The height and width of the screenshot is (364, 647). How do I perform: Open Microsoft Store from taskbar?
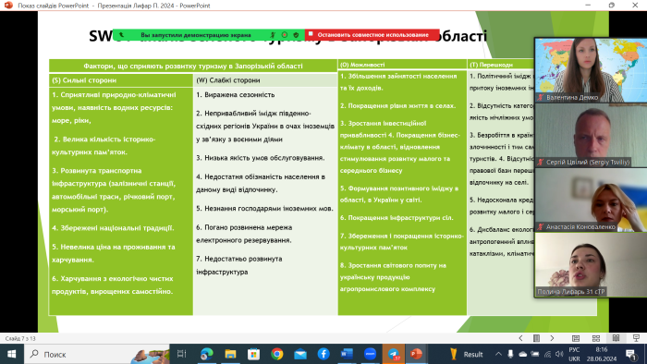pos(253,354)
